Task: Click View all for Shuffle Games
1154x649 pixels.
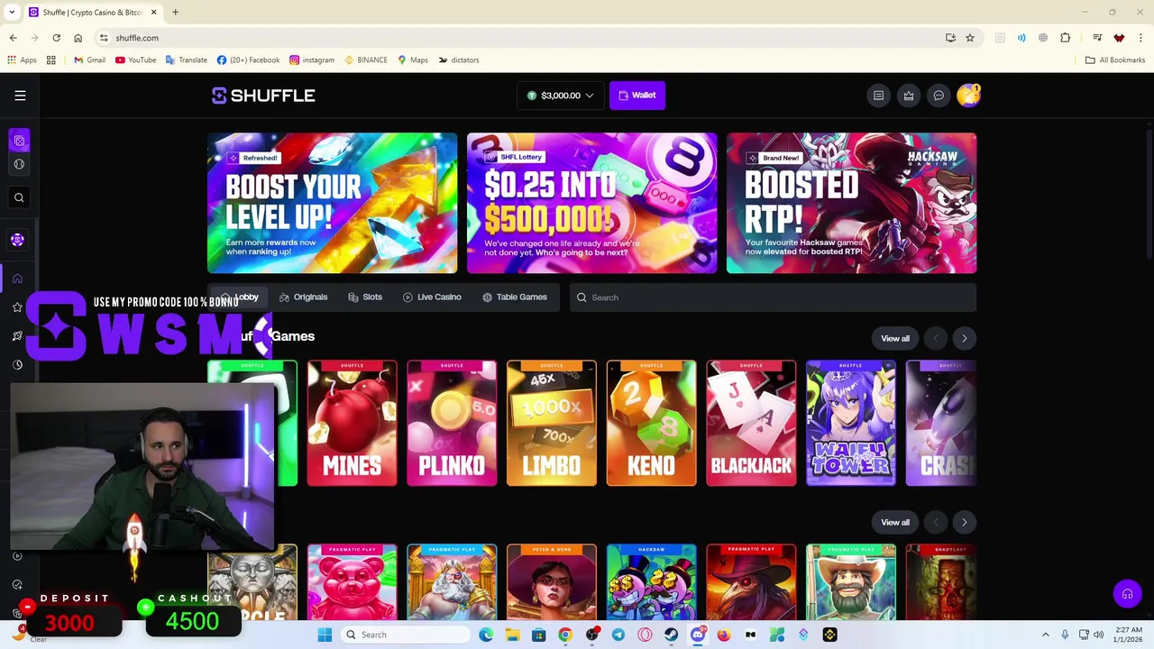Action: coord(895,339)
